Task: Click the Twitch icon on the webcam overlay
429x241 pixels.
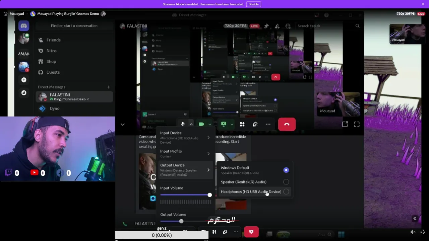Action: point(9,173)
